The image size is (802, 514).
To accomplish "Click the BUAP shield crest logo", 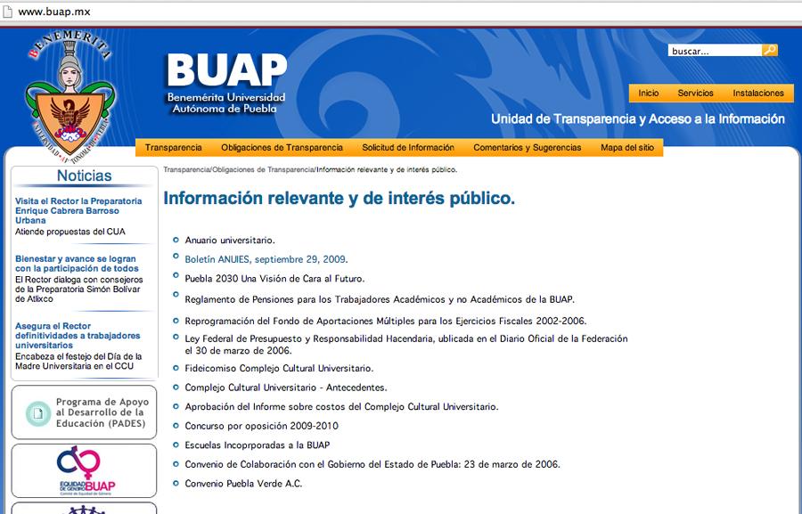I will [70, 95].
